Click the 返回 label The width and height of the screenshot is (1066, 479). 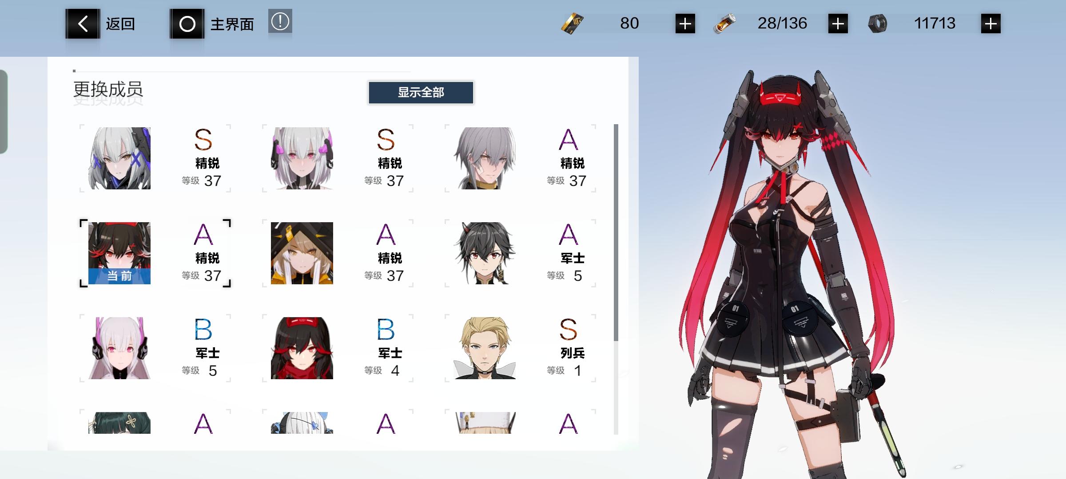click(120, 24)
